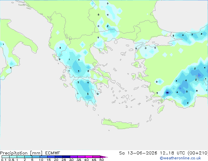
Task: Select the 1–2 mm cyan legend swatch
Action: [x=21, y=157]
